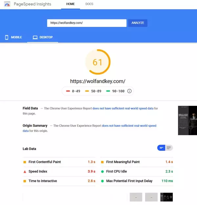Click the dark filmstrip thumbnail
The image size is (197, 205).
pyautogui.click(x=166, y=197)
